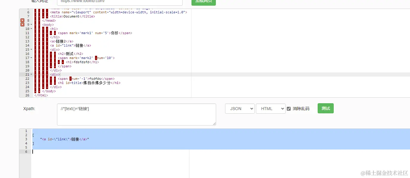This screenshot has height=178, width=410.
Task: Click the error icon on line 8
Action: click(x=22, y=20)
